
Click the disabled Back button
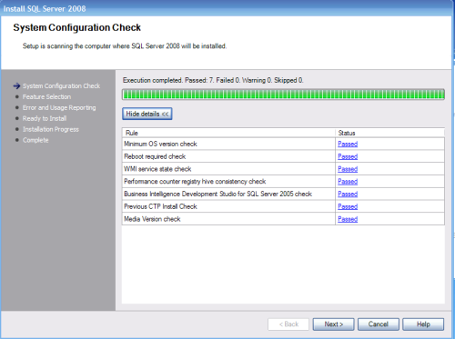point(288,324)
